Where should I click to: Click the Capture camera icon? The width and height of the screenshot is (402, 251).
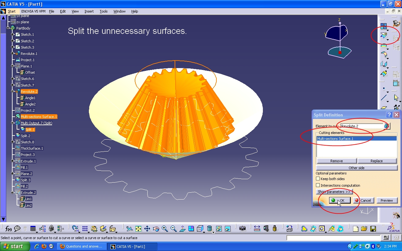(x=242, y=229)
